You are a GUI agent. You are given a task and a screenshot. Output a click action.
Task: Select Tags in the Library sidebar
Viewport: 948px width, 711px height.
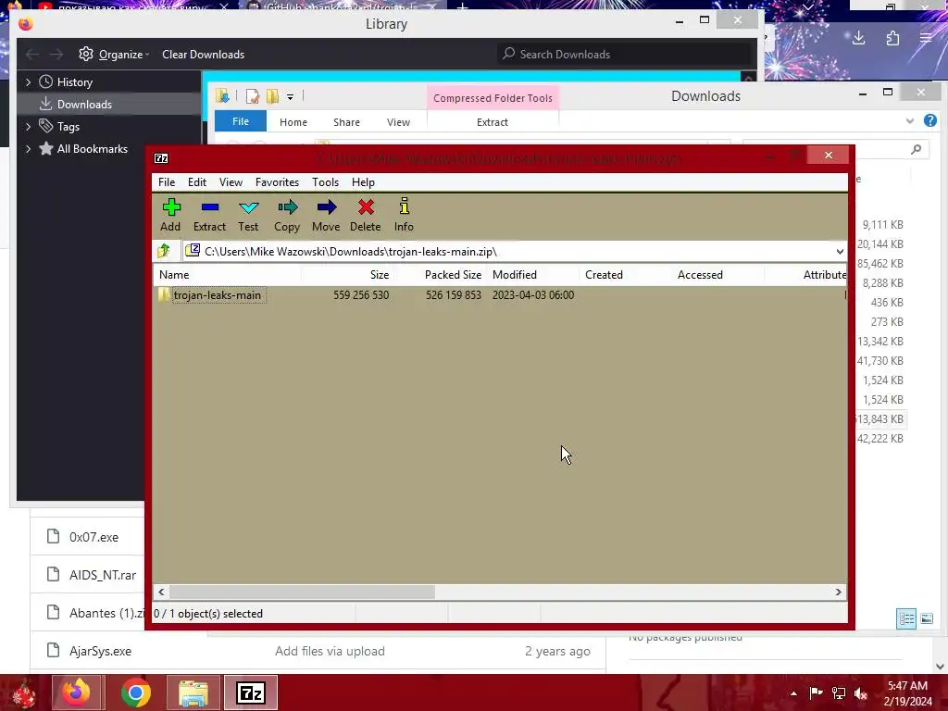click(68, 126)
